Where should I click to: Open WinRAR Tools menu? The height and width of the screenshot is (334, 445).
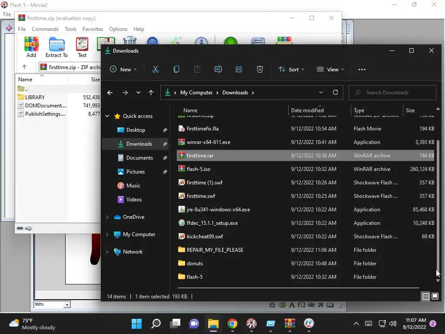70,29
